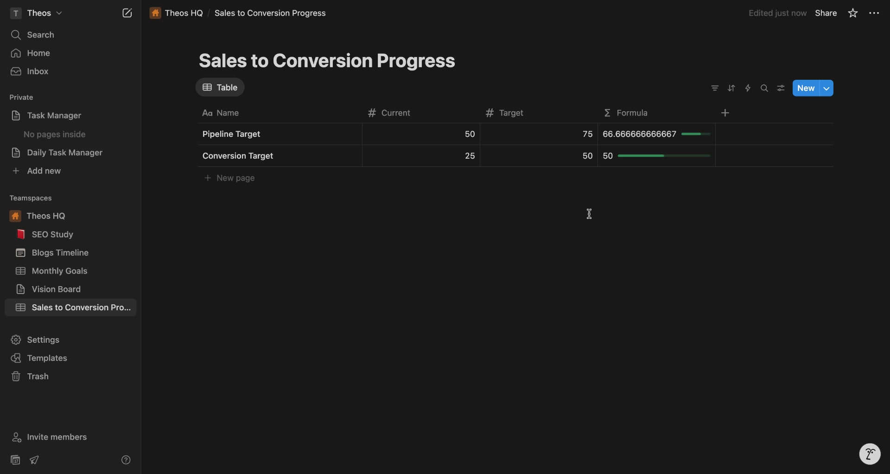The image size is (890, 474).
Task: Add a new property with the plus icon
Action: [x=725, y=113]
